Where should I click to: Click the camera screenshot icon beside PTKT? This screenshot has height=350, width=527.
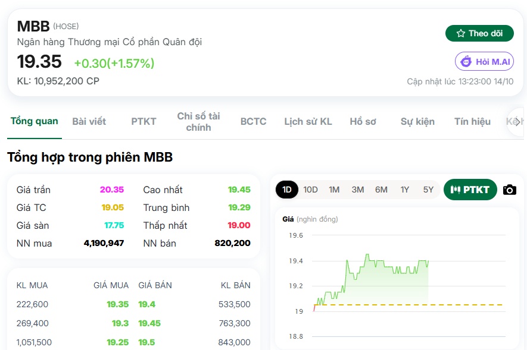pos(510,190)
